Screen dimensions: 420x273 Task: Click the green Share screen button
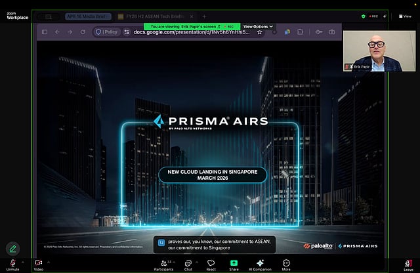tap(234, 264)
